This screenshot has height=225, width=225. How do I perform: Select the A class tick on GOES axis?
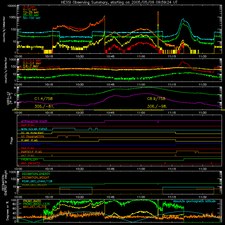(15, 109)
